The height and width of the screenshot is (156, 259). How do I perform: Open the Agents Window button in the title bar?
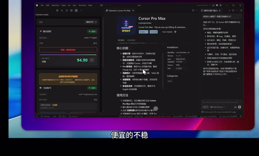coord(203,5)
